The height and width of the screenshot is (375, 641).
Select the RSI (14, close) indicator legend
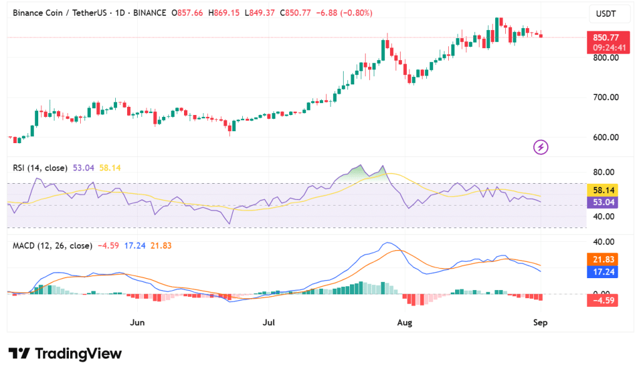40,167
